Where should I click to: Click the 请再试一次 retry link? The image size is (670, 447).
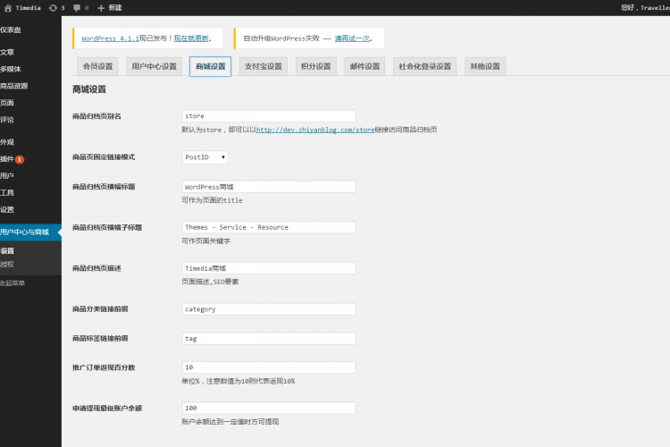(x=352, y=38)
